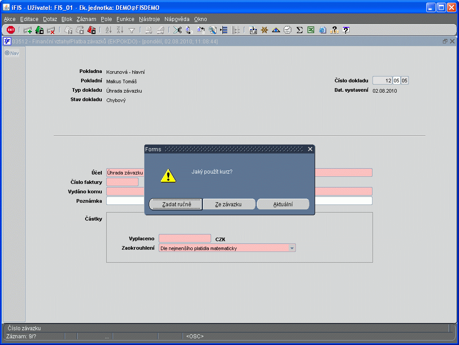Image resolution: width=459 pixels, height=345 pixels.
Task: Close the Forms dialog with X
Action: [x=310, y=149]
